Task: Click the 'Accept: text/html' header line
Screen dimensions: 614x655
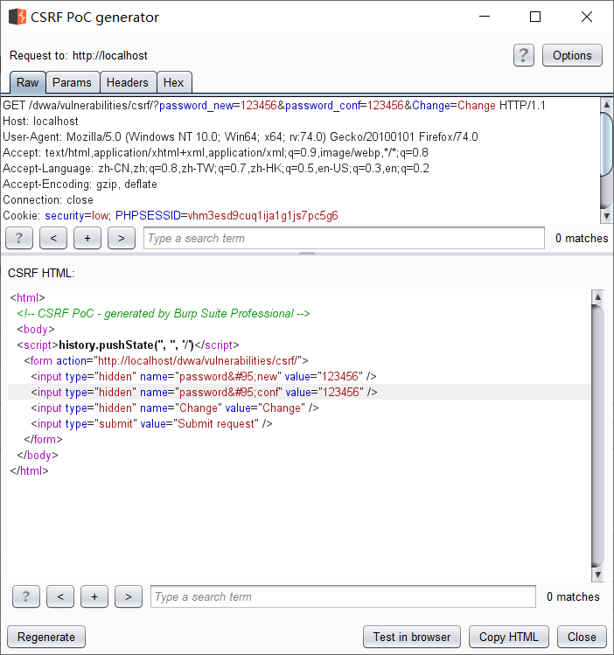Action: (215, 152)
